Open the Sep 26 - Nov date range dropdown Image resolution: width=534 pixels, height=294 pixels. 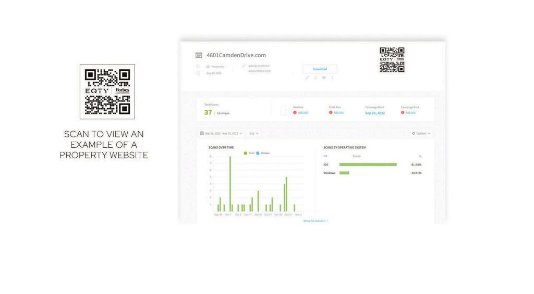pos(221,134)
